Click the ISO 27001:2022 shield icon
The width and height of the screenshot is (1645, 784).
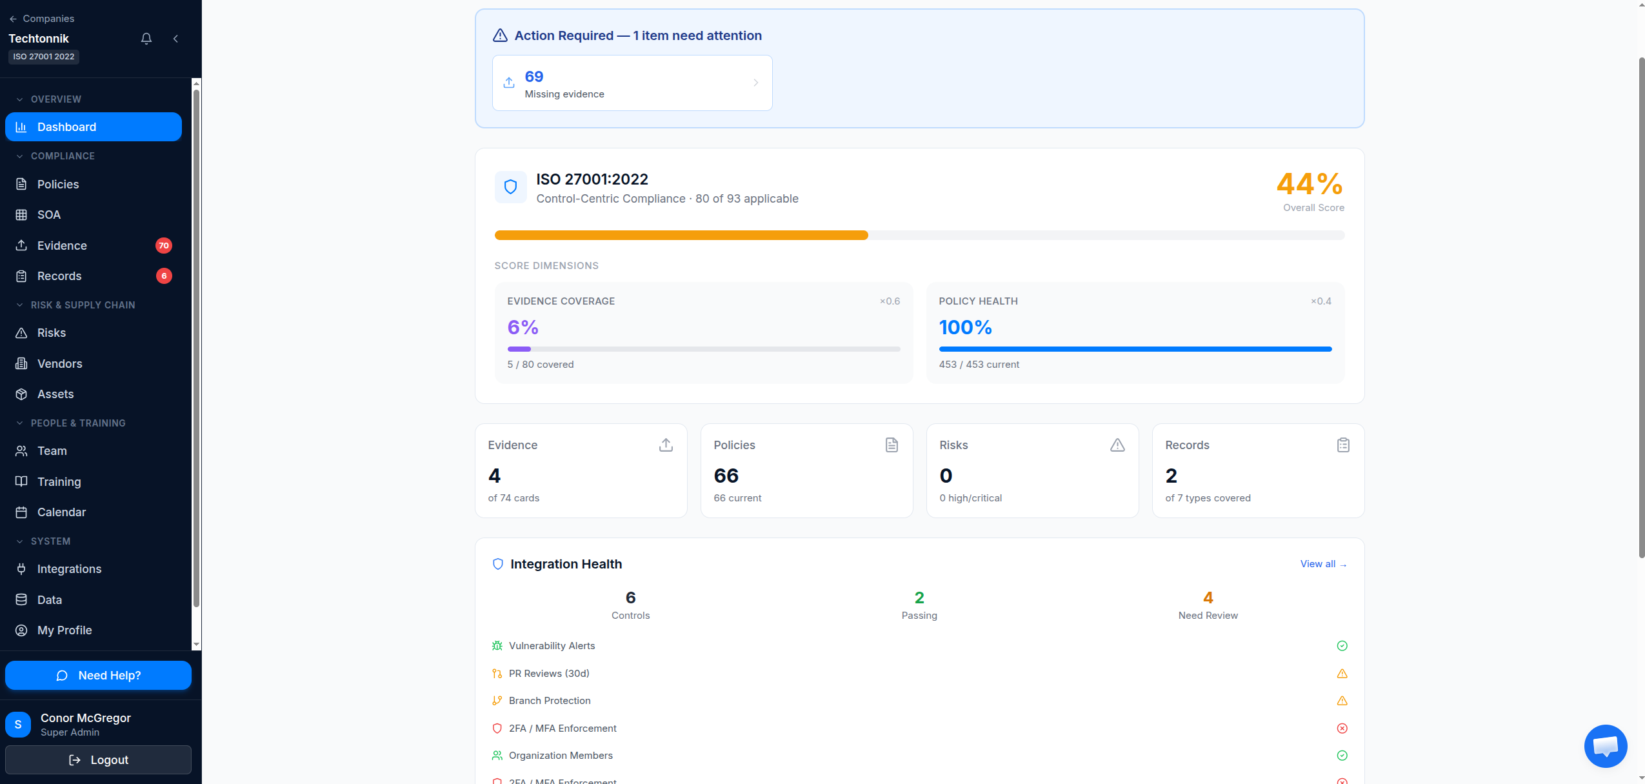[510, 187]
